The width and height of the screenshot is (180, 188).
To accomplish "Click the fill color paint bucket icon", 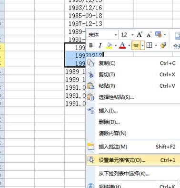I will pyautogui.click(x=109, y=45).
